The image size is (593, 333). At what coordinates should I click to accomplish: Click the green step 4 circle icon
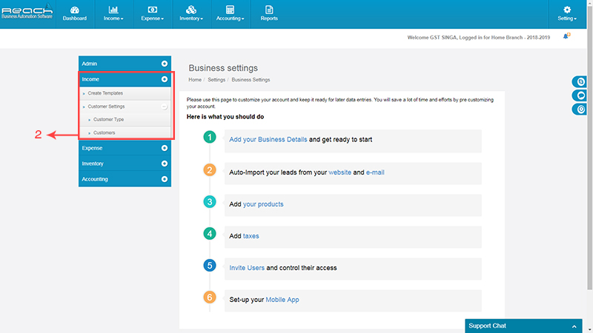[x=210, y=233]
